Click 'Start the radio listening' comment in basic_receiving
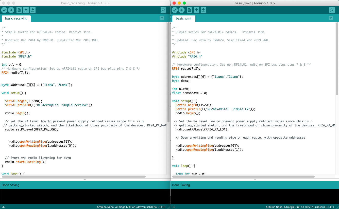This screenshot has width=339, height=209. pyautogui.click(x=38, y=158)
